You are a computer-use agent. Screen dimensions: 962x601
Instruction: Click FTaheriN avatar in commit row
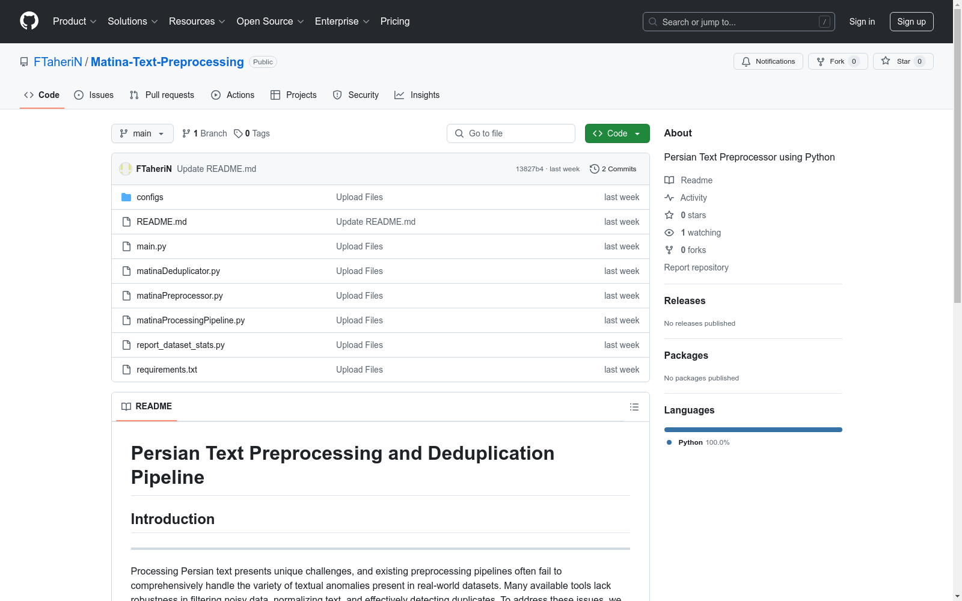tap(126, 169)
